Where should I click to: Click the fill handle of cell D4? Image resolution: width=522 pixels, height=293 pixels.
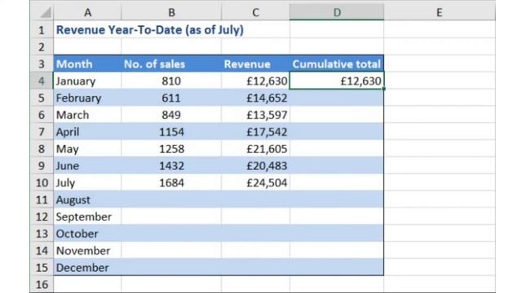384,89
